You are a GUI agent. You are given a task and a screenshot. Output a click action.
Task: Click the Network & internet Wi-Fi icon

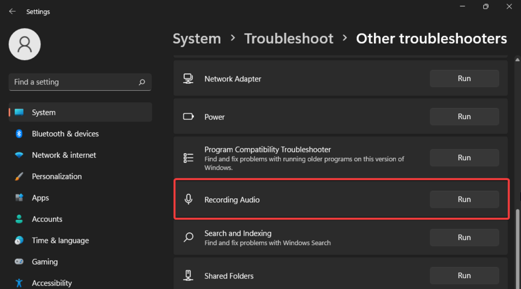pos(19,155)
